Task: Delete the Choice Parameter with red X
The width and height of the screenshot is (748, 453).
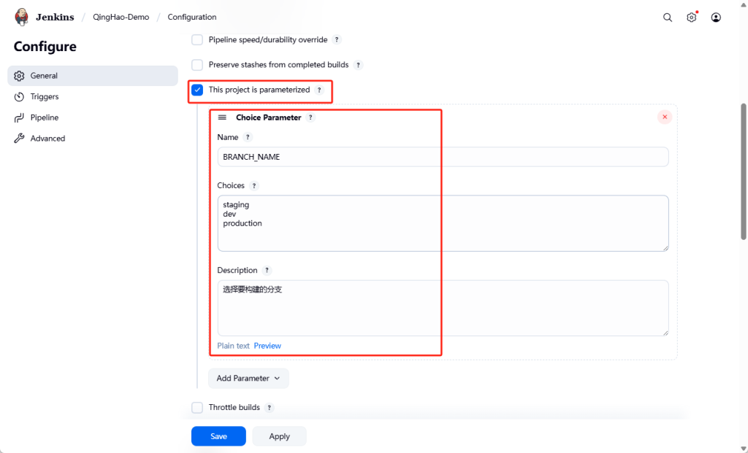Action: (664, 117)
